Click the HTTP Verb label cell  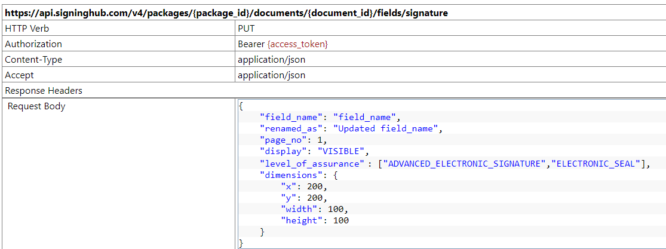point(27,28)
